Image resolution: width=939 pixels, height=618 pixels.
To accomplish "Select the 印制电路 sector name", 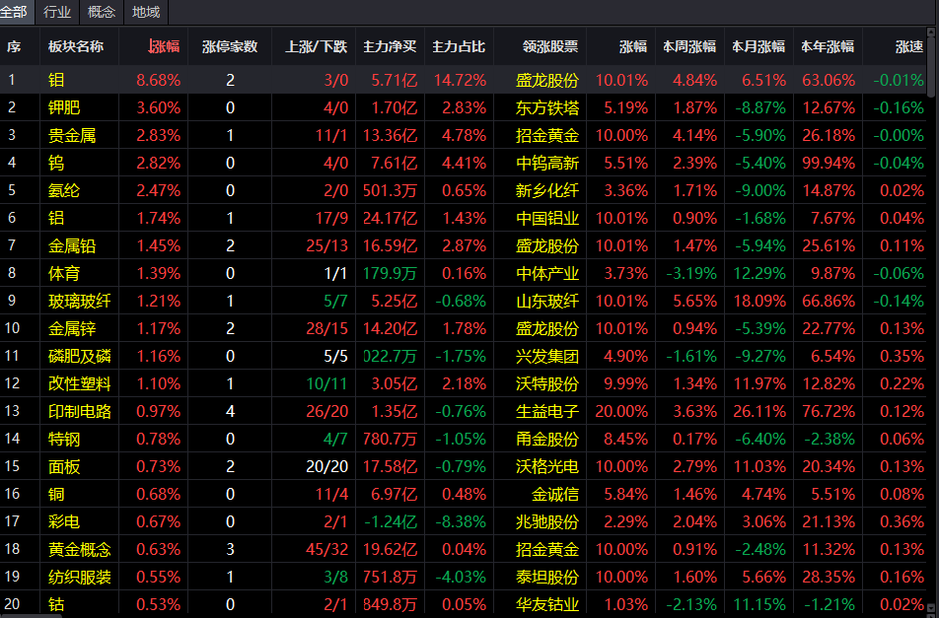I will click(x=80, y=411).
